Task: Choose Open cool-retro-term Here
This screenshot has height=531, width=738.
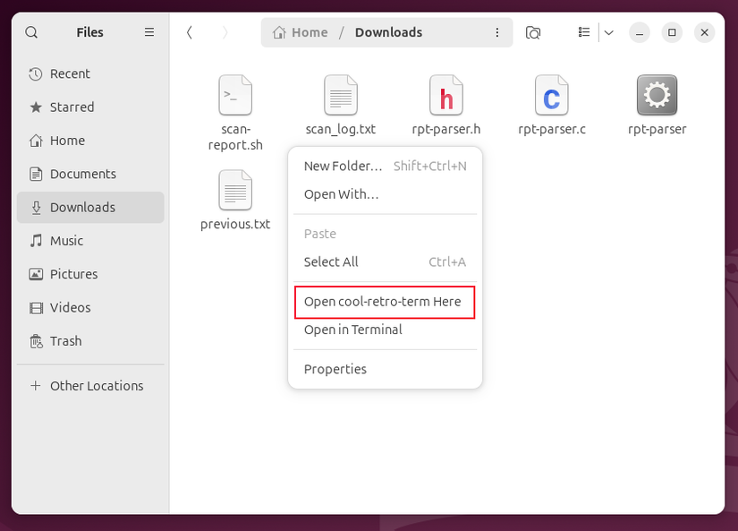Action: coord(384,302)
